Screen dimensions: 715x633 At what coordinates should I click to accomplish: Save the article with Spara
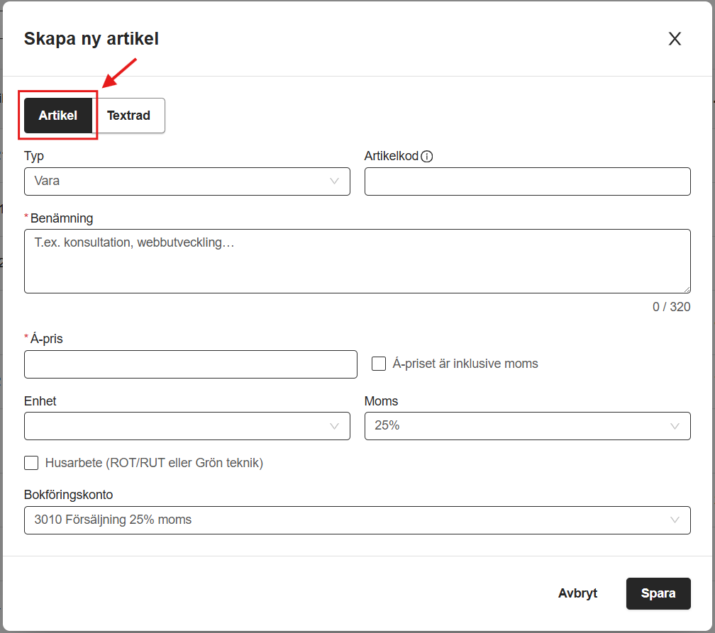coord(658,593)
